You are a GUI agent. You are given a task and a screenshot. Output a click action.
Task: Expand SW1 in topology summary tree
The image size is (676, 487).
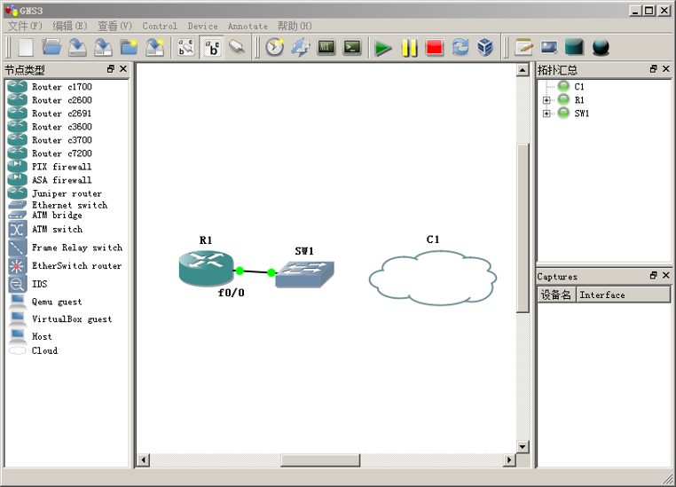click(546, 114)
